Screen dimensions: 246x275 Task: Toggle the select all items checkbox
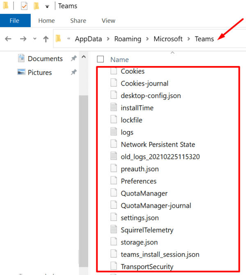(x=100, y=59)
